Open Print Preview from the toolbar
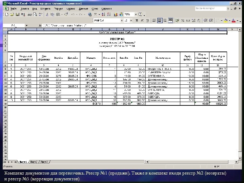This screenshot has width=244, height=183. coord(35,15)
